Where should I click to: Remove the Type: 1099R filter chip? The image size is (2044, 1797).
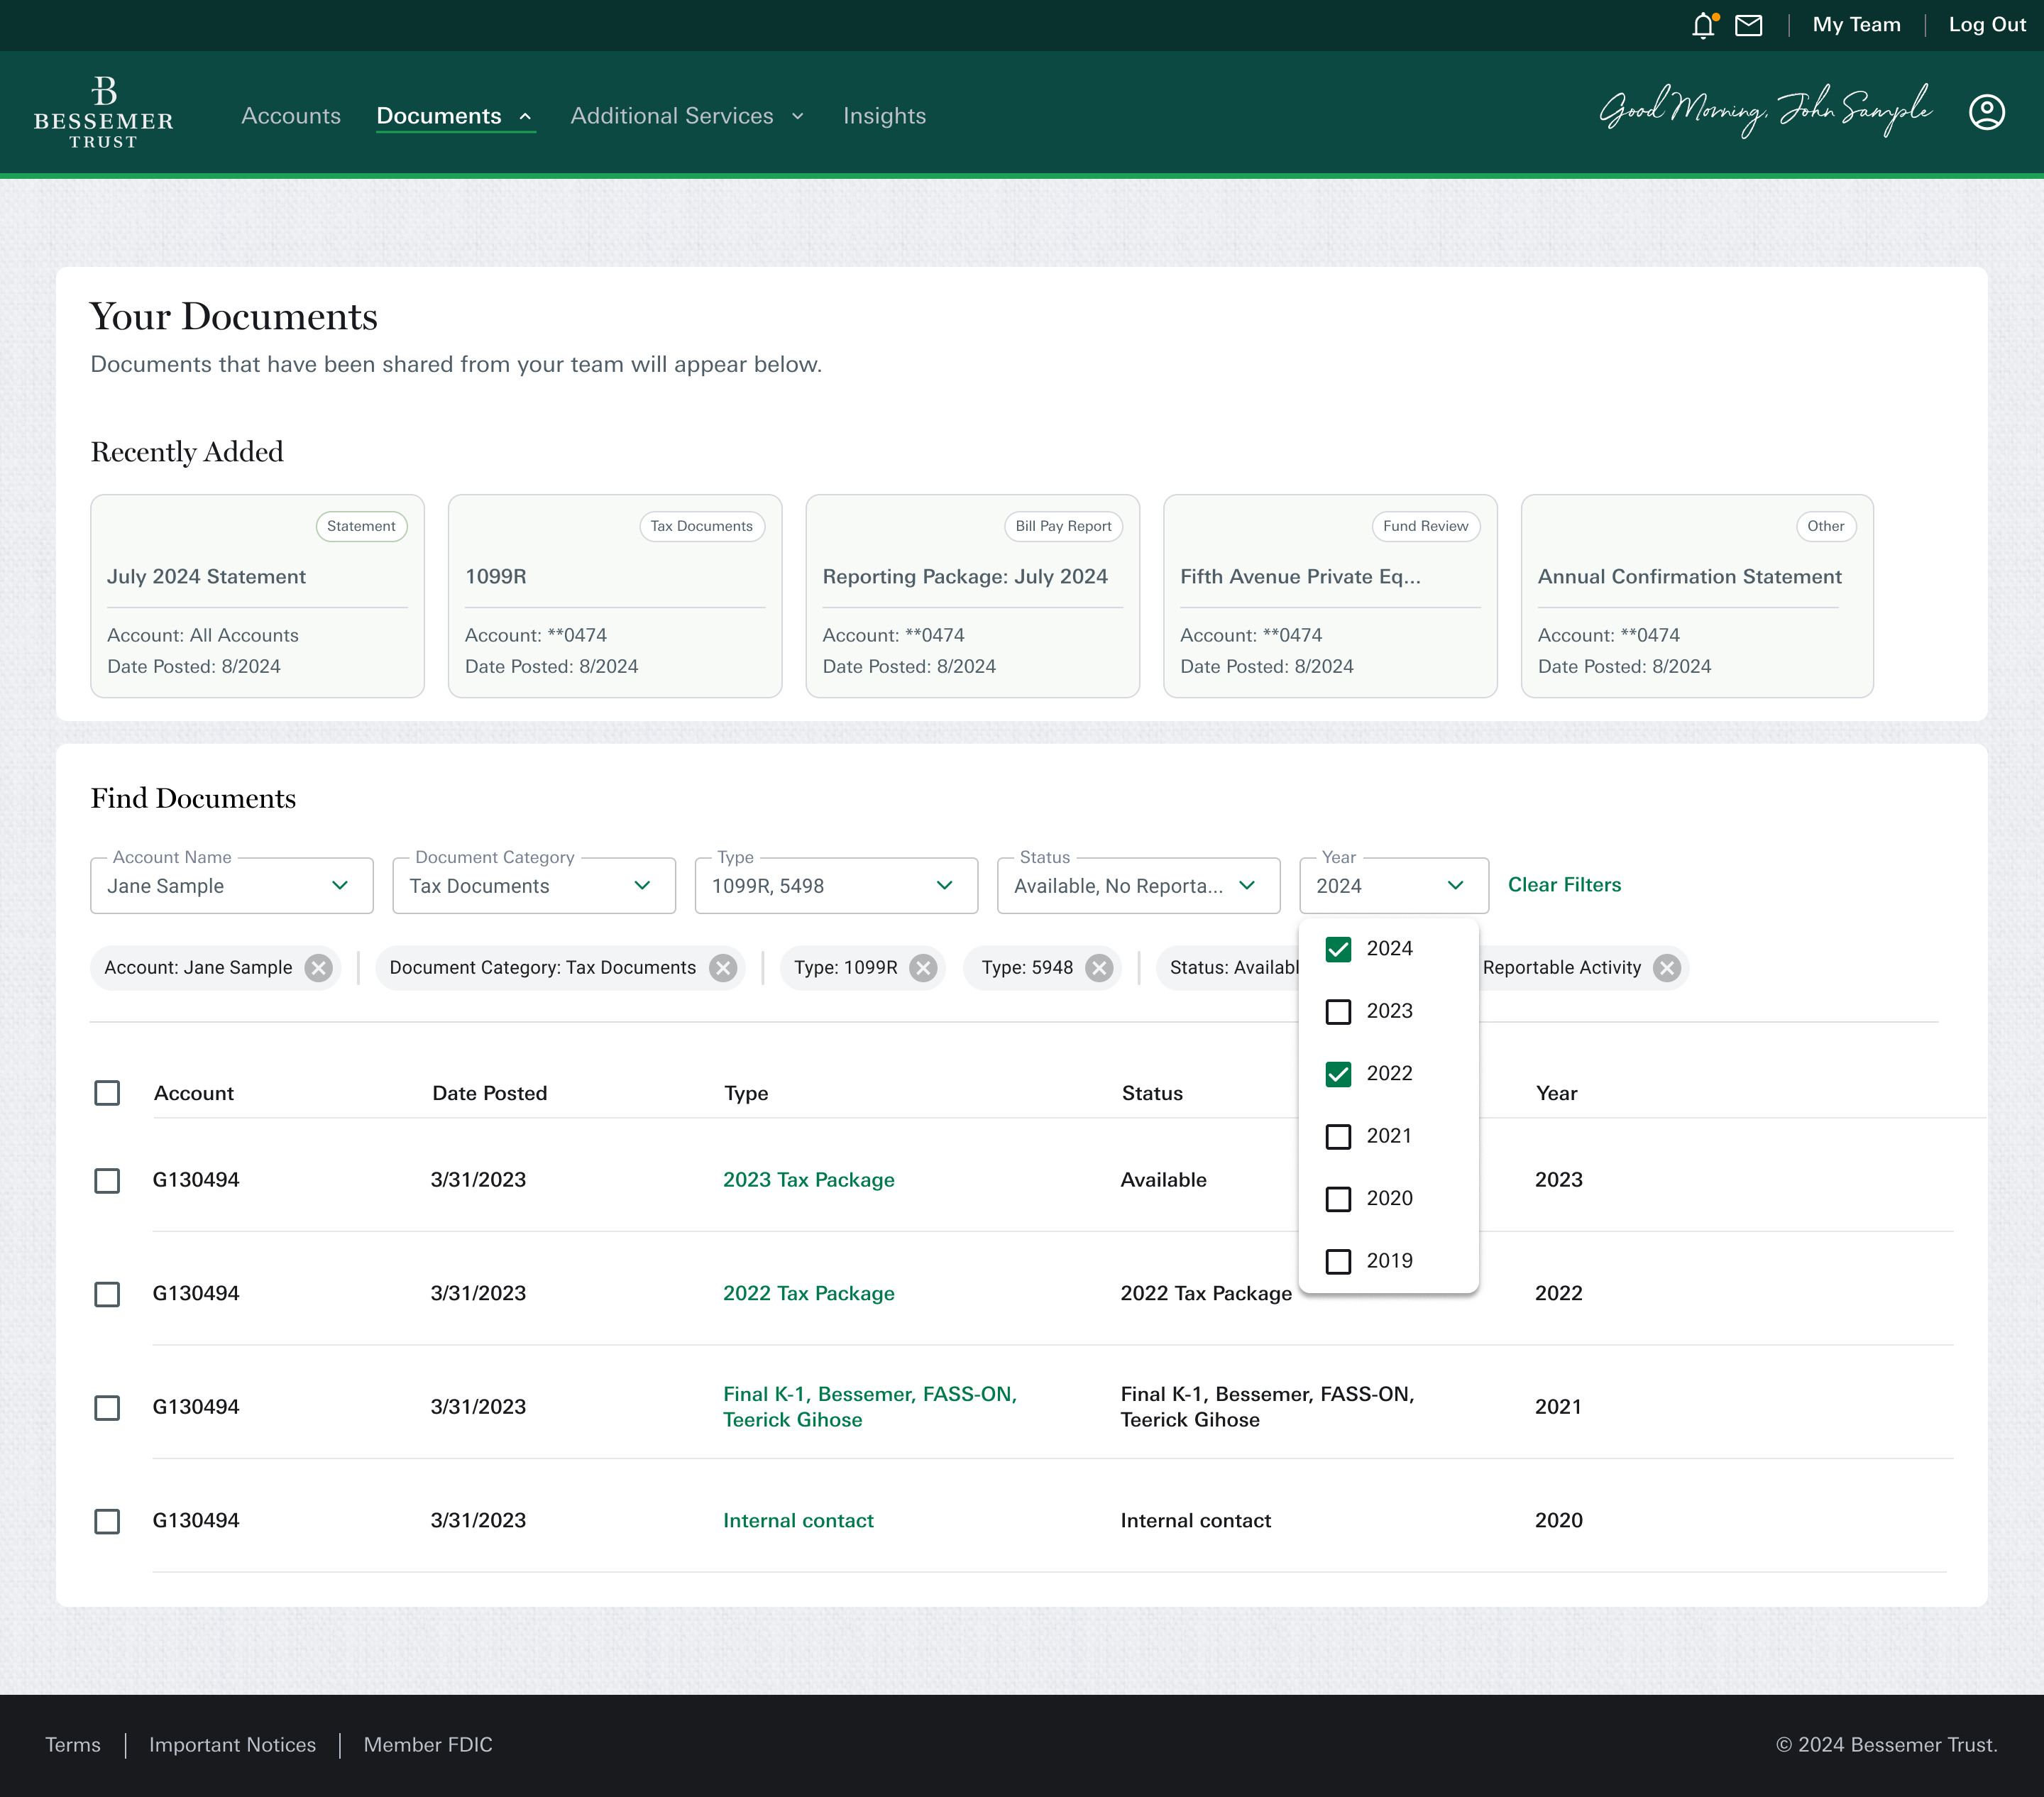click(x=923, y=968)
